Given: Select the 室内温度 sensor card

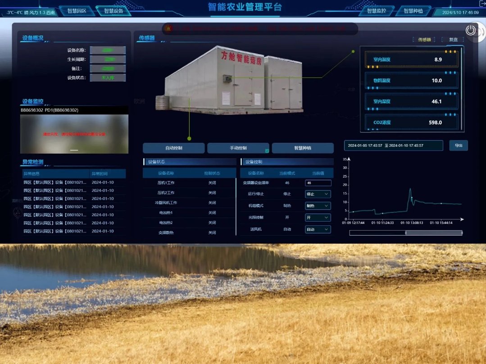Looking at the screenshot, I should [x=411, y=59].
